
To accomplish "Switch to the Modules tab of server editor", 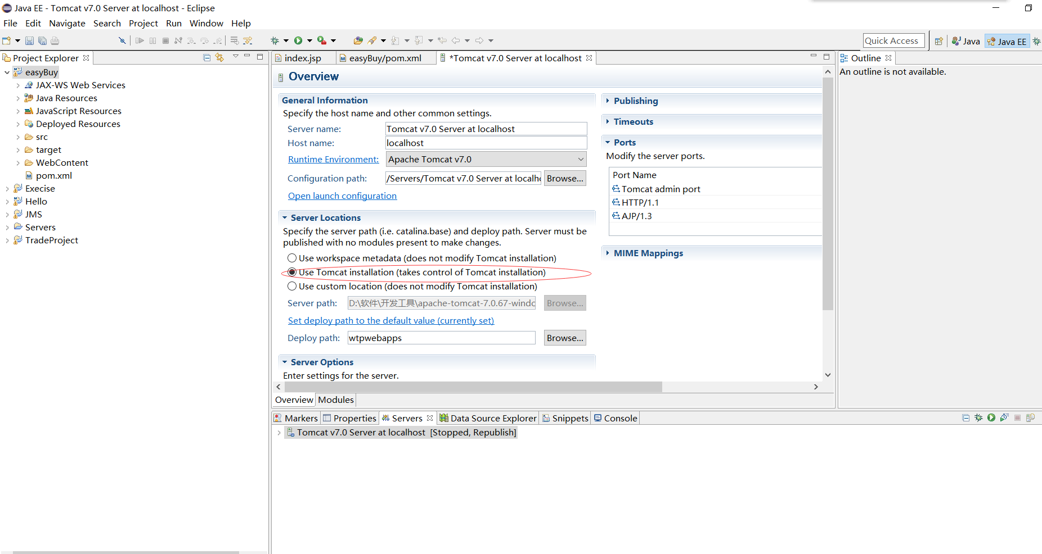I will (x=336, y=399).
